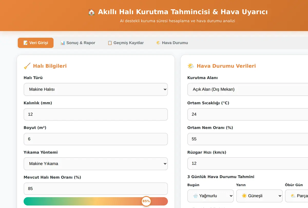Focus the Rüzgar Hızı input field
This screenshot has height=208, width=308.
click(x=248, y=164)
